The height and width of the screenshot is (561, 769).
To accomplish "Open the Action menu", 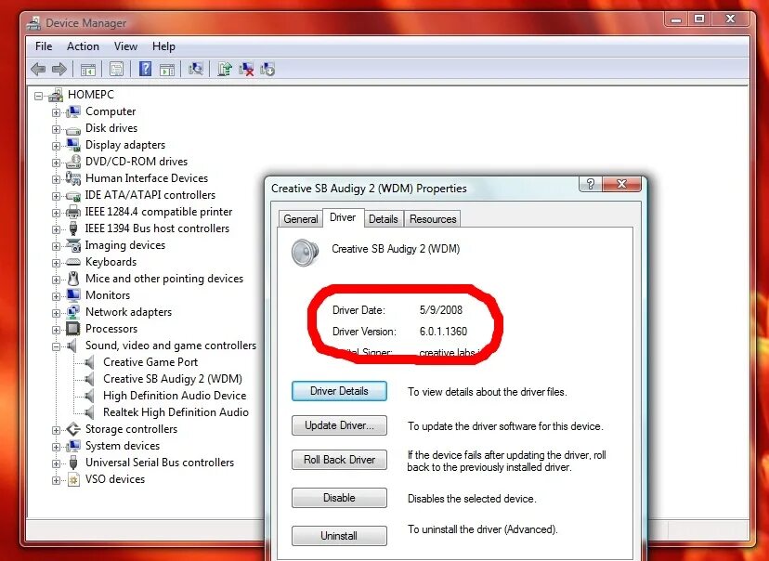I will 83,46.
